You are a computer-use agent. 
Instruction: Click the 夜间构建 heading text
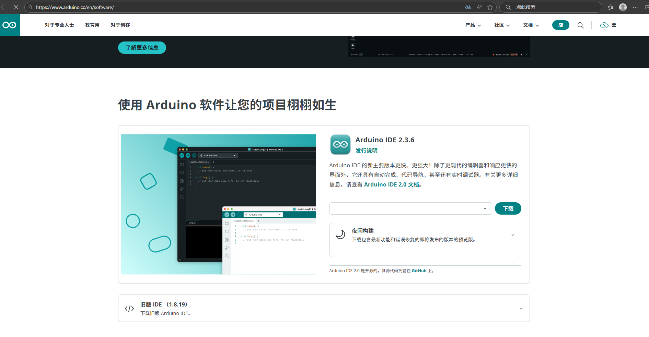coord(362,231)
